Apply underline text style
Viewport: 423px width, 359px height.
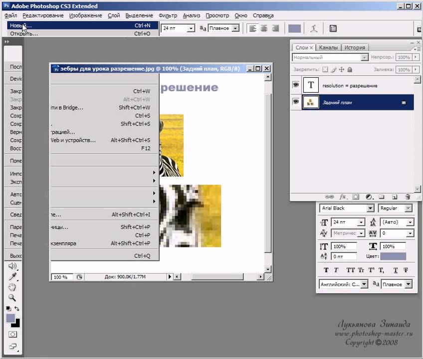396,270
